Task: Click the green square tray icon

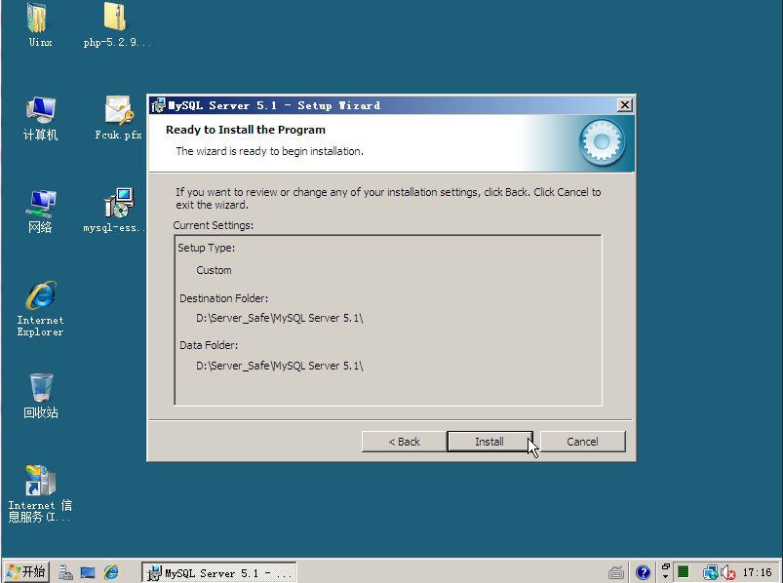Action: (684, 571)
